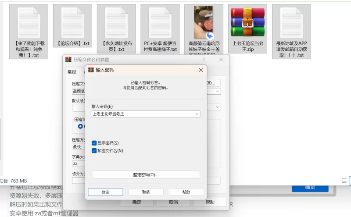Close the 输入密码 dialog
This screenshot has width=351, height=217.
(x=201, y=70)
